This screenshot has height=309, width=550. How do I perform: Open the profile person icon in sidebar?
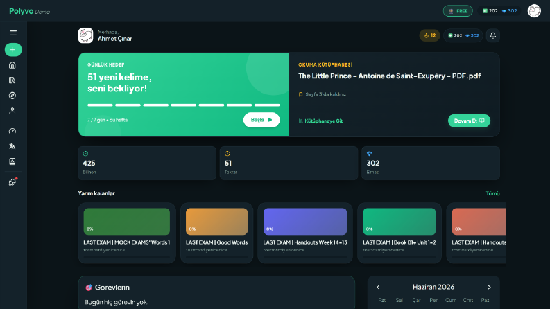click(12, 111)
